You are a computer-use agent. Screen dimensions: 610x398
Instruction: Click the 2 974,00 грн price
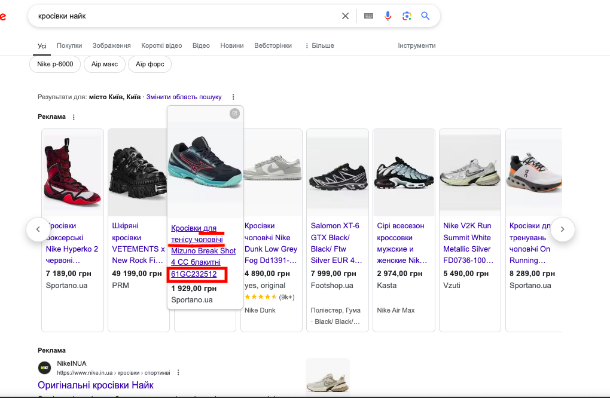(x=400, y=274)
